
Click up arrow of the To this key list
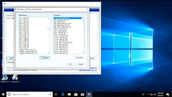click(83, 18)
